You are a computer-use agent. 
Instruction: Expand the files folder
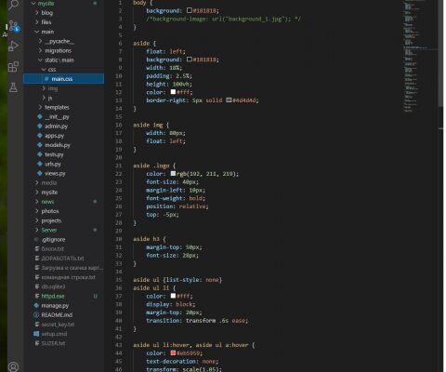pos(37,22)
